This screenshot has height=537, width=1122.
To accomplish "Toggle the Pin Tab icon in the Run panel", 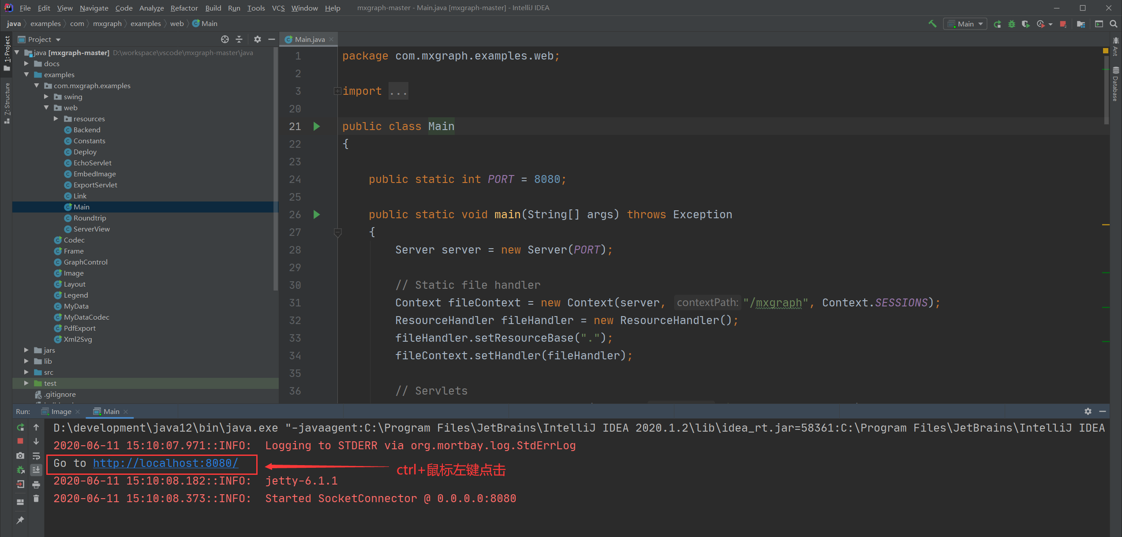I will [20, 520].
